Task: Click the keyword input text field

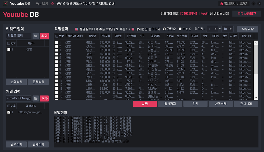Action: click(18, 36)
